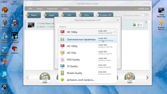Remove the file from list

tap(146, 22)
